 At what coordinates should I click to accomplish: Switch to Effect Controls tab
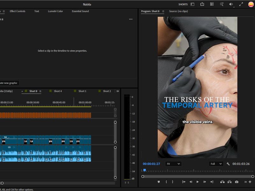click(18, 11)
